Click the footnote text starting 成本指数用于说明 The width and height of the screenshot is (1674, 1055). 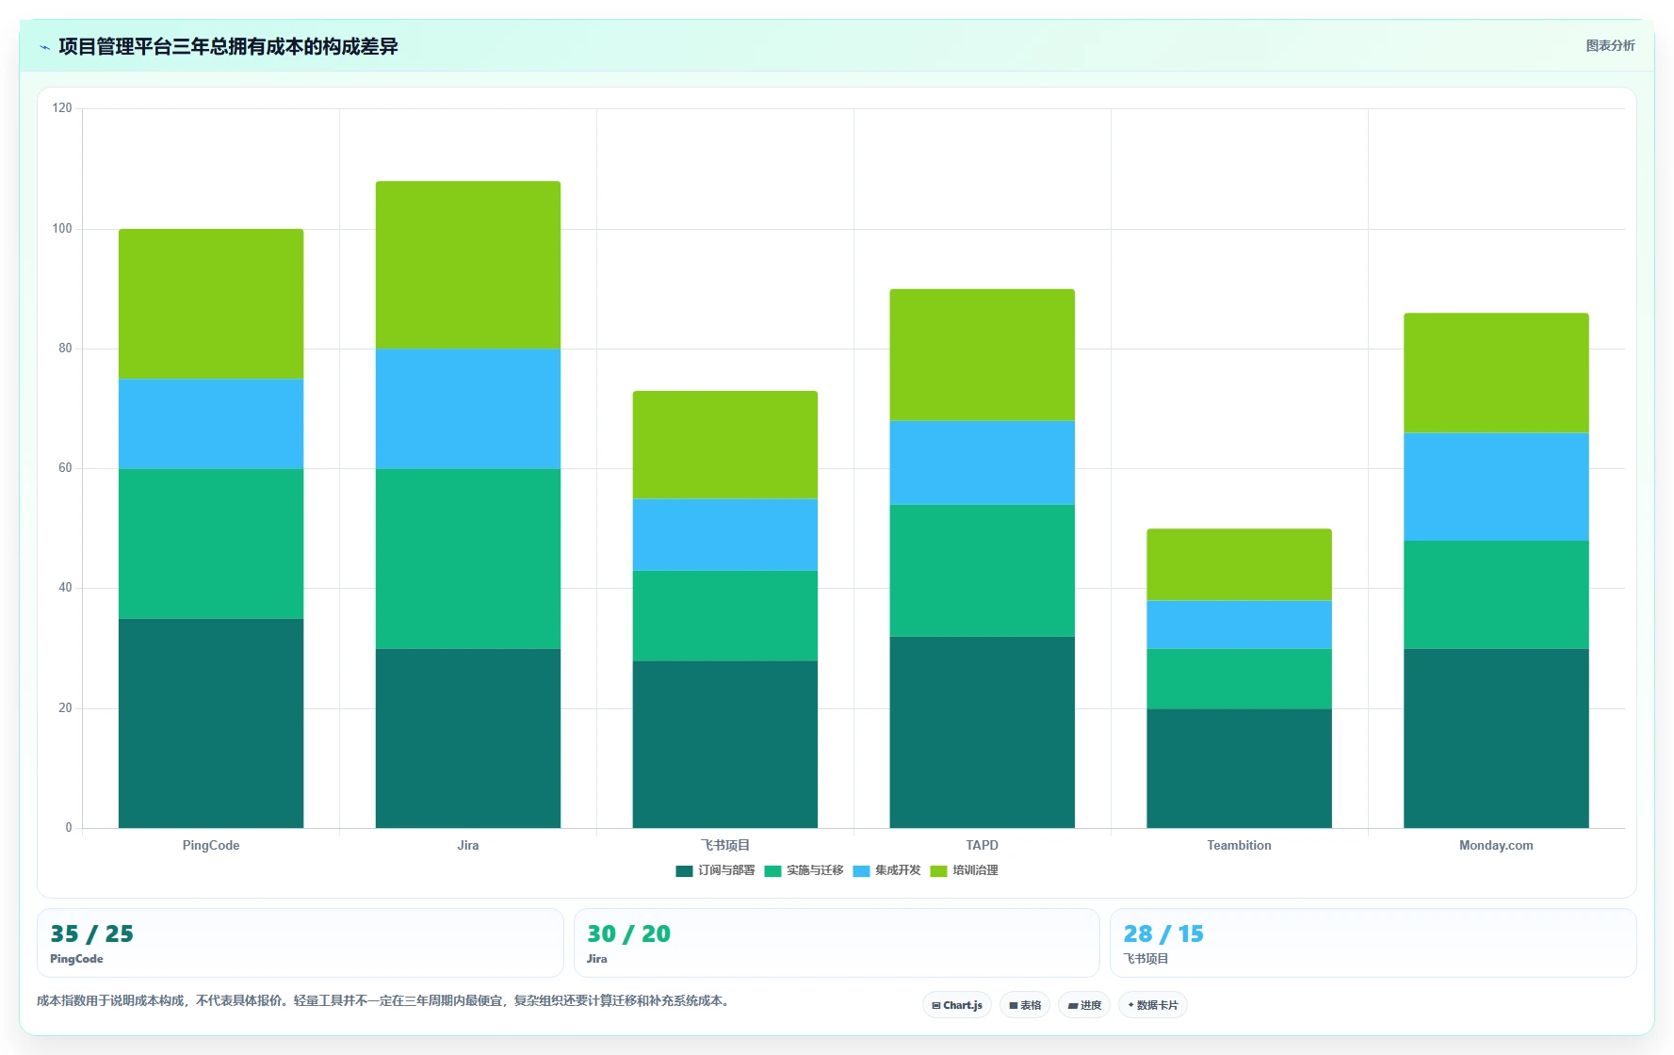[x=385, y=1000]
